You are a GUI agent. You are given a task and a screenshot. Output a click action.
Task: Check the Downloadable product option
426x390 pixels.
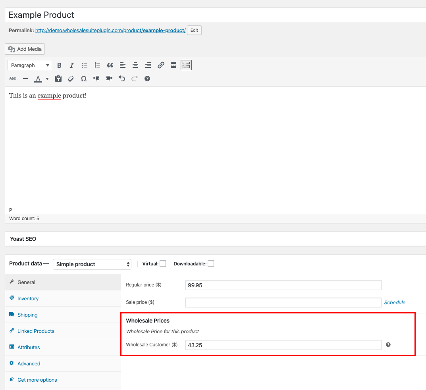(x=211, y=264)
